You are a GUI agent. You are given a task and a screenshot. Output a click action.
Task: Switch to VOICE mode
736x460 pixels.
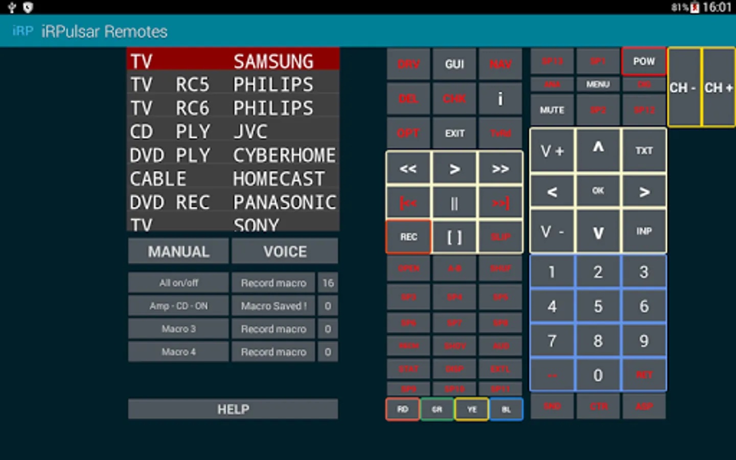(285, 251)
